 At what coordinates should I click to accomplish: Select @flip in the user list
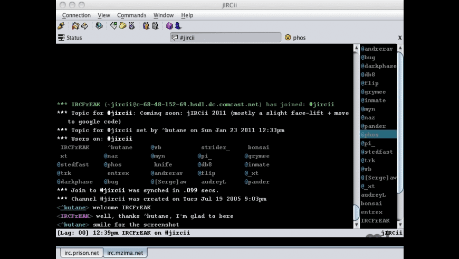(x=378, y=84)
